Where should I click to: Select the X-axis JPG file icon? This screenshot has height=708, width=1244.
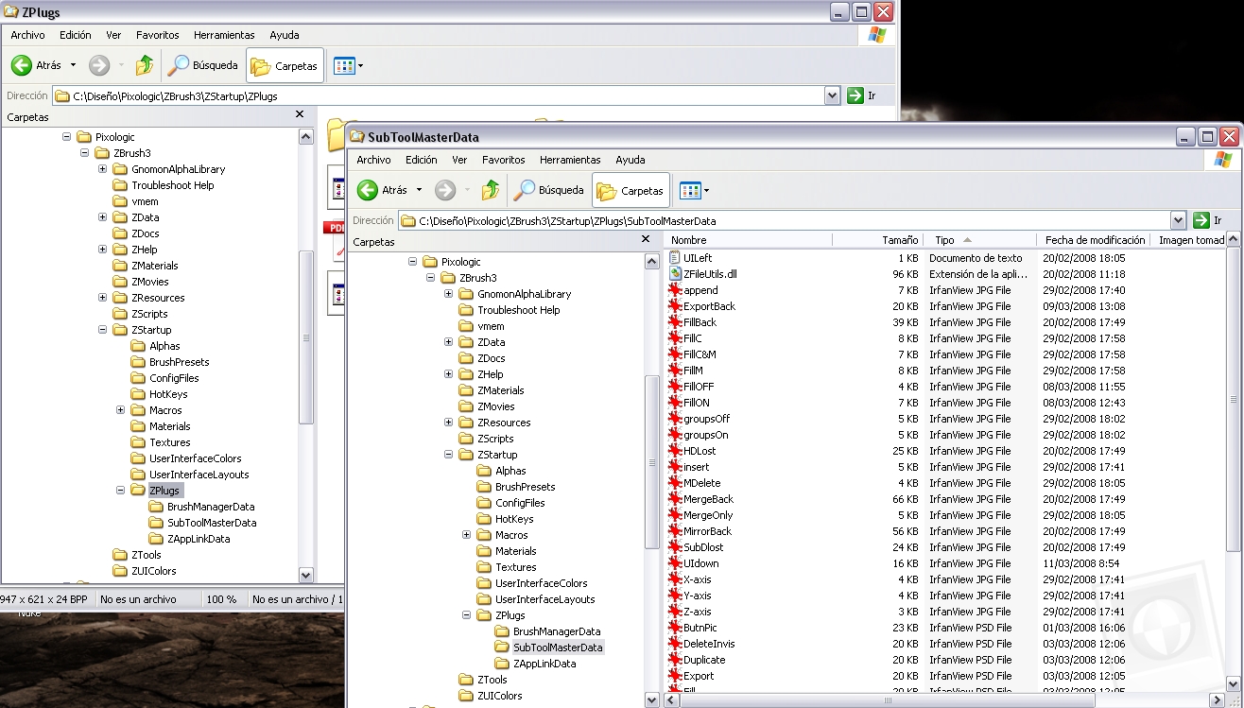click(675, 578)
